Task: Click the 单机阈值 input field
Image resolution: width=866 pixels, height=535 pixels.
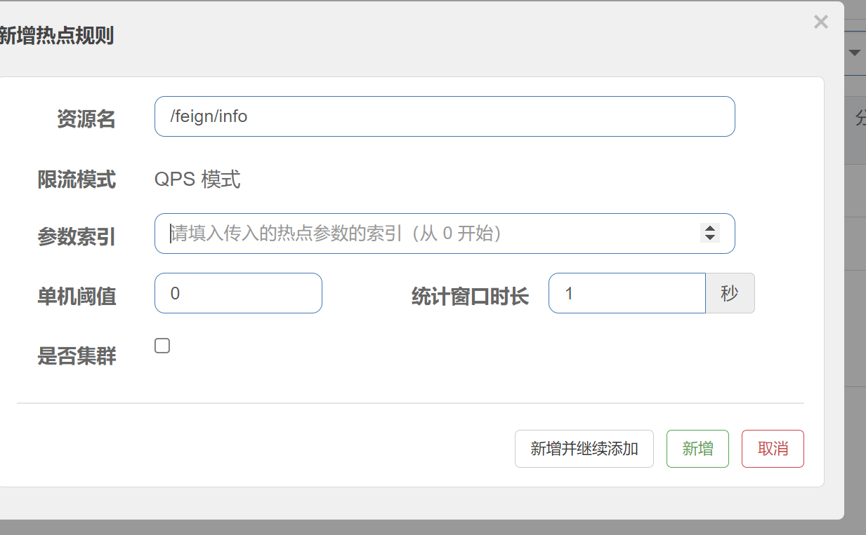Action: click(x=238, y=293)
